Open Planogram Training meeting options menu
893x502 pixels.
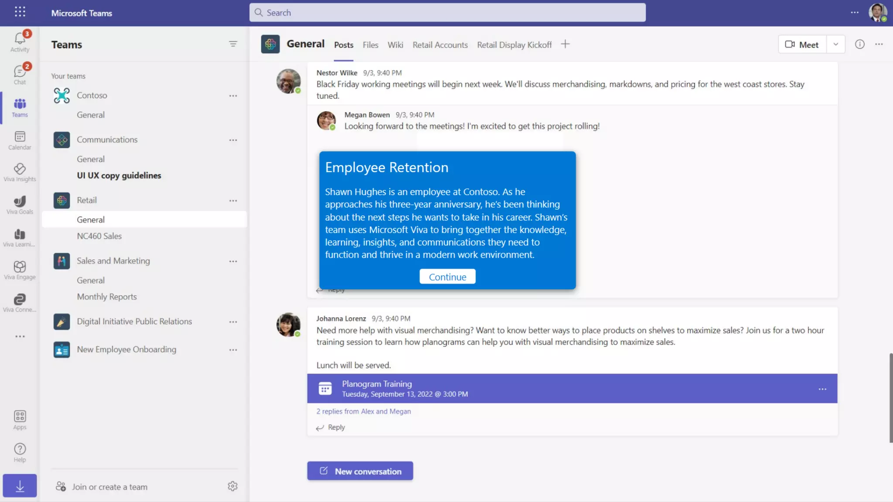(x=822, y=389)
